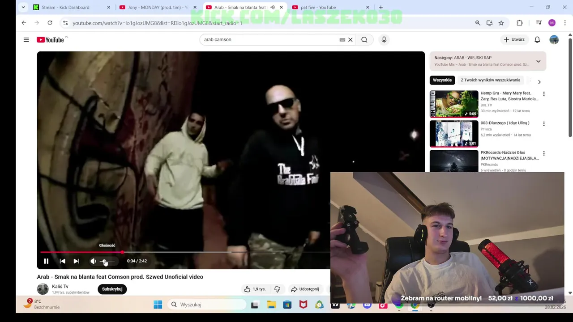Skip to the next video

[x=77, y=261]
